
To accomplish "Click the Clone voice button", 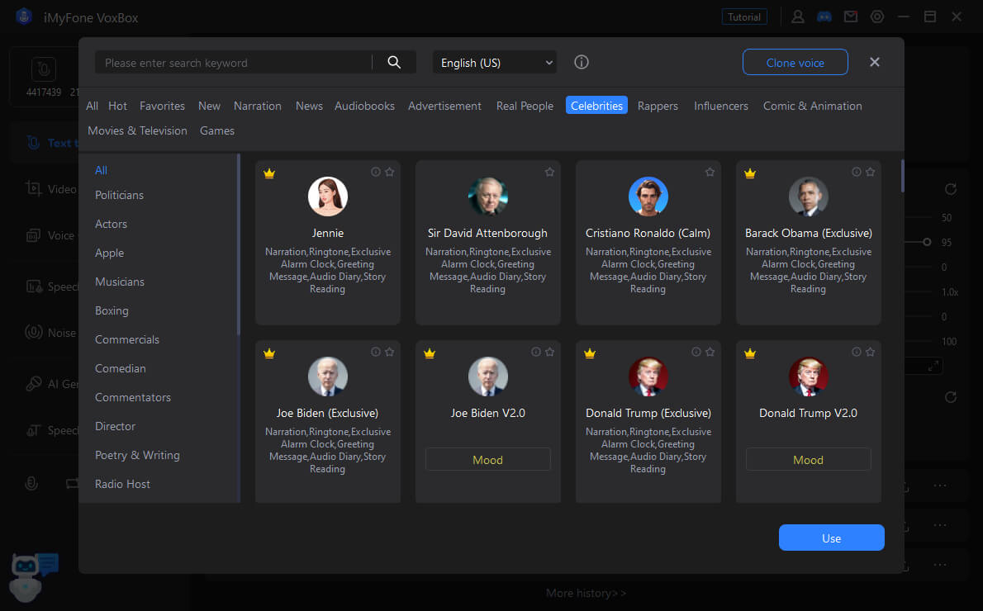I will 795,63.
